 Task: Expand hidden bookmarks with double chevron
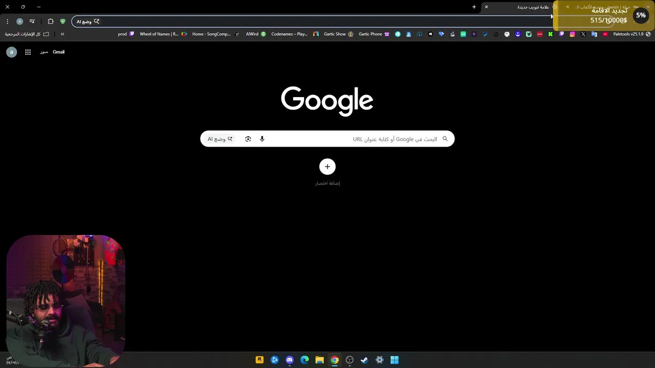pos(62,34)
